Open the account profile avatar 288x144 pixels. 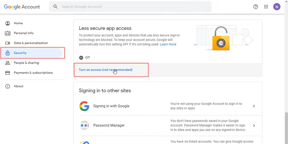coord(277,7)
